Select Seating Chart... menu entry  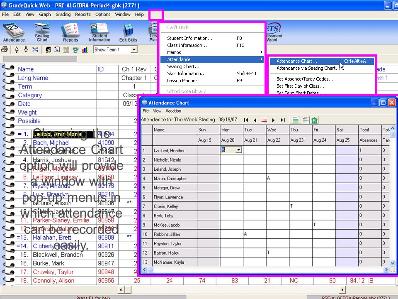point(212,66)
